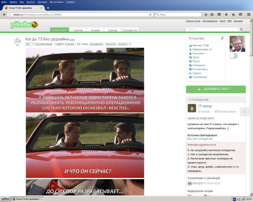Show site information icon in address bar
This screenshot has height=202, width=253.
(10, 14)
